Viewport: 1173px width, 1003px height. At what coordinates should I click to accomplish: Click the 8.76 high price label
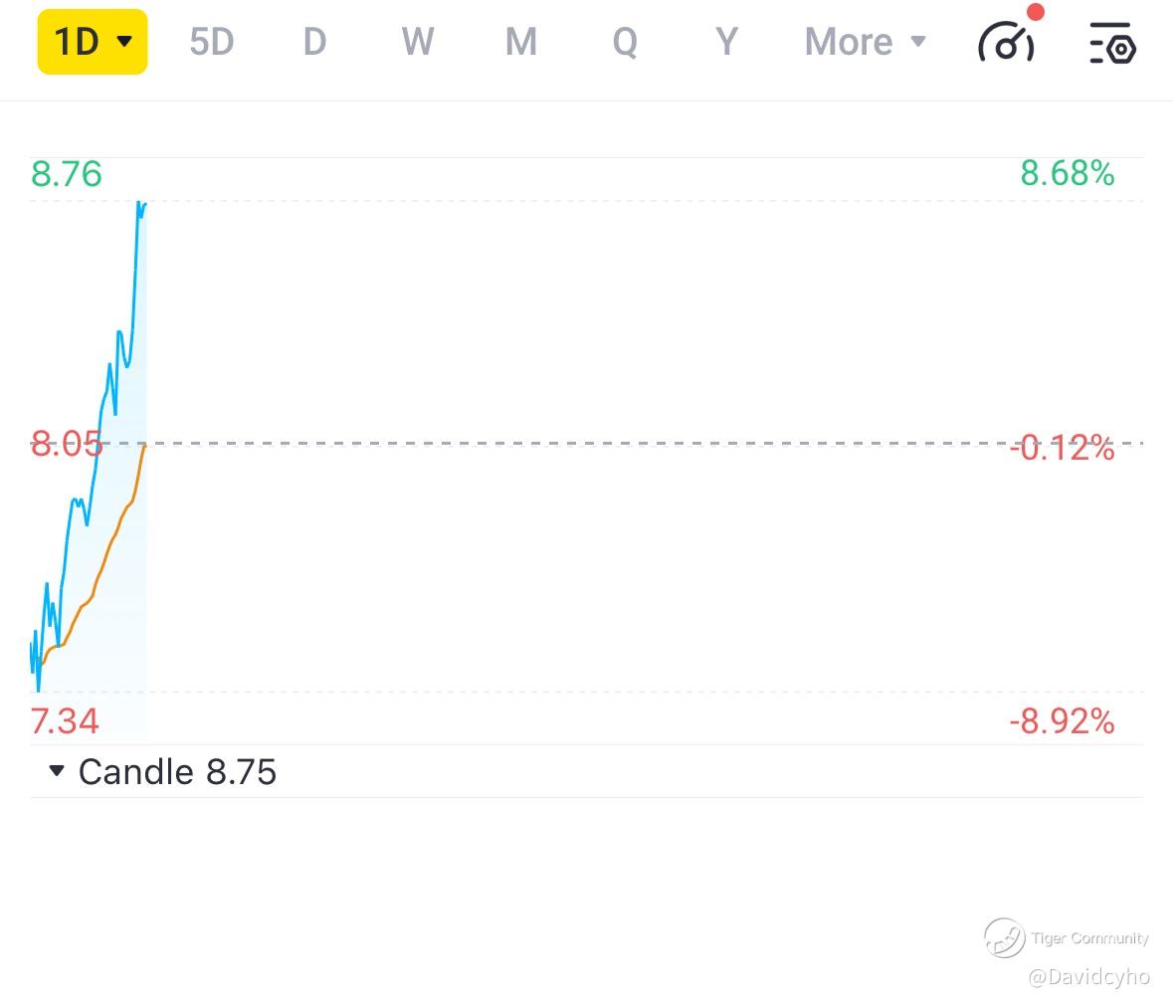pyautogui.click(x=66, y=174)
